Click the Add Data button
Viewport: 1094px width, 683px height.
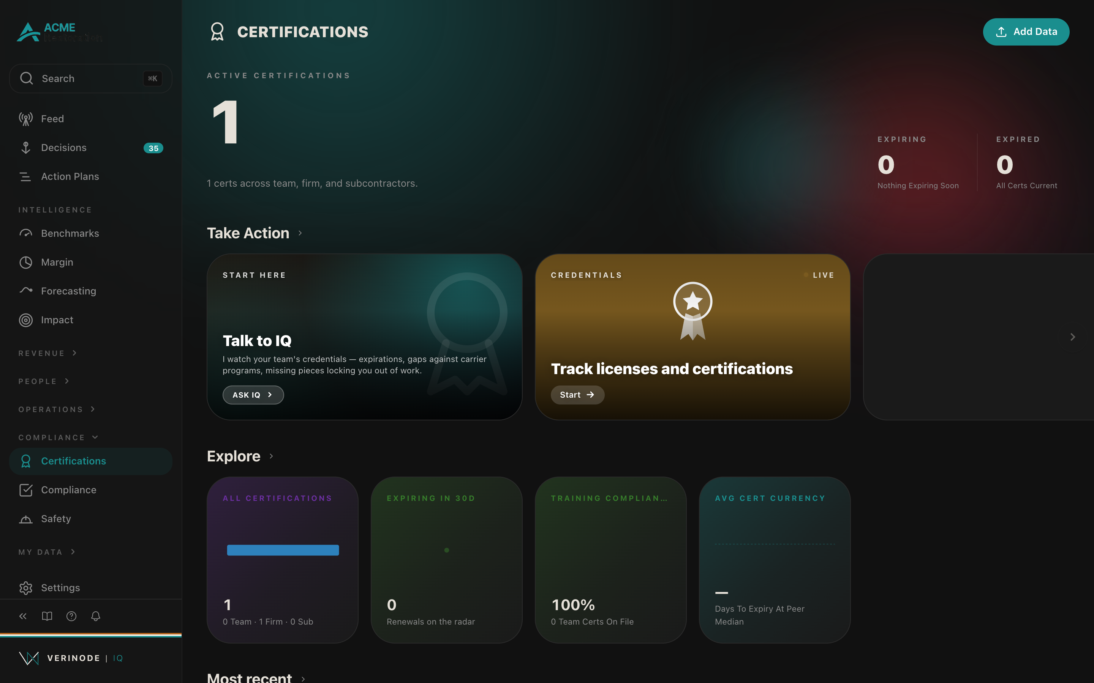1026,31
